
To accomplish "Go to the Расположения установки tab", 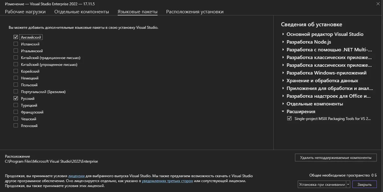I will tap(195, 12).
